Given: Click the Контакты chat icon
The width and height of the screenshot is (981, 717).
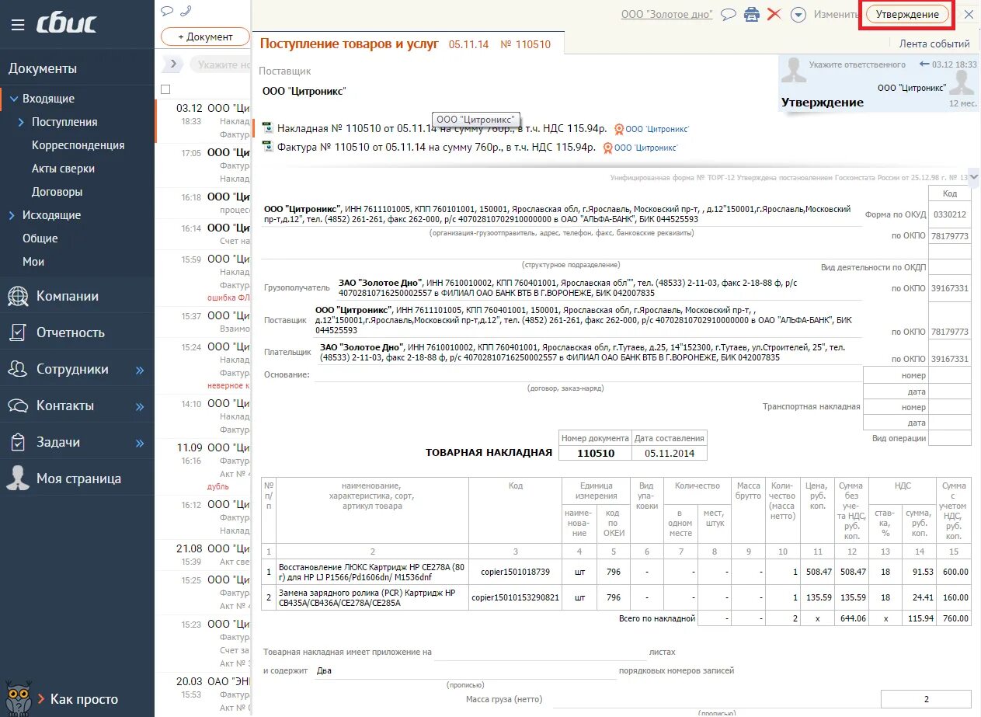Looking at the screenshot, I should coord(18,405).
